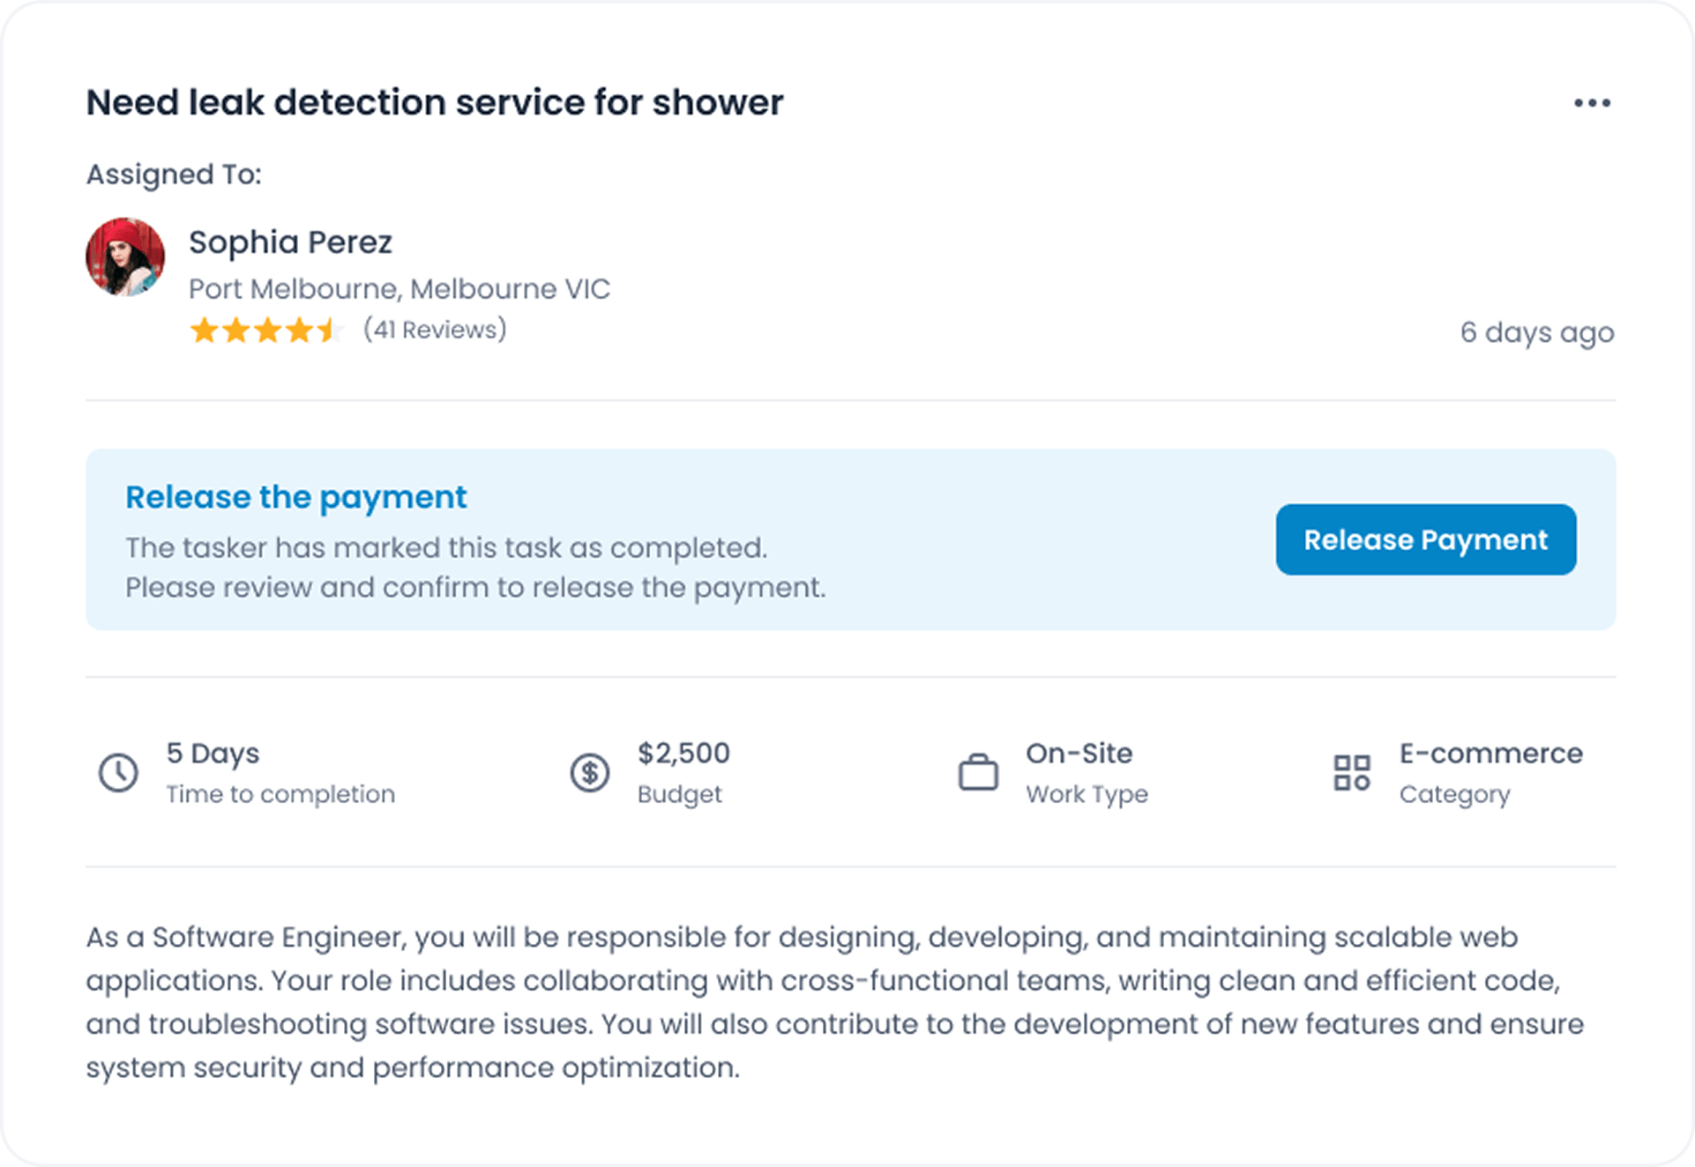Click the clock icon for completion time
1695x1167 pixels.
click(118, 773)
